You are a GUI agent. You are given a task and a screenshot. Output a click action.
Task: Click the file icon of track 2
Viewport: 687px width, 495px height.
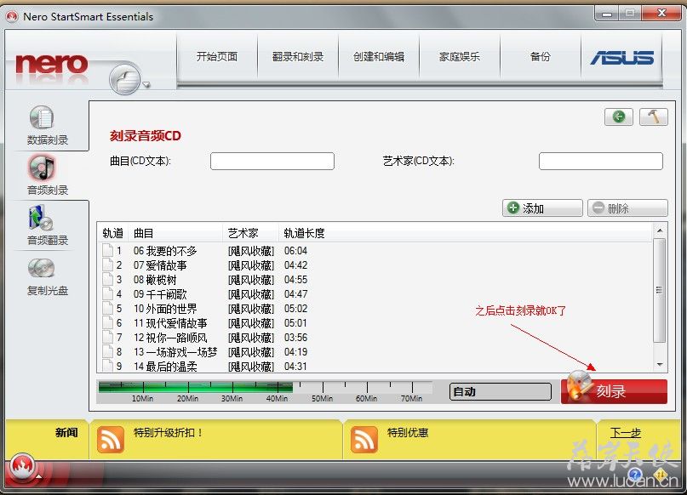(107, 265)
